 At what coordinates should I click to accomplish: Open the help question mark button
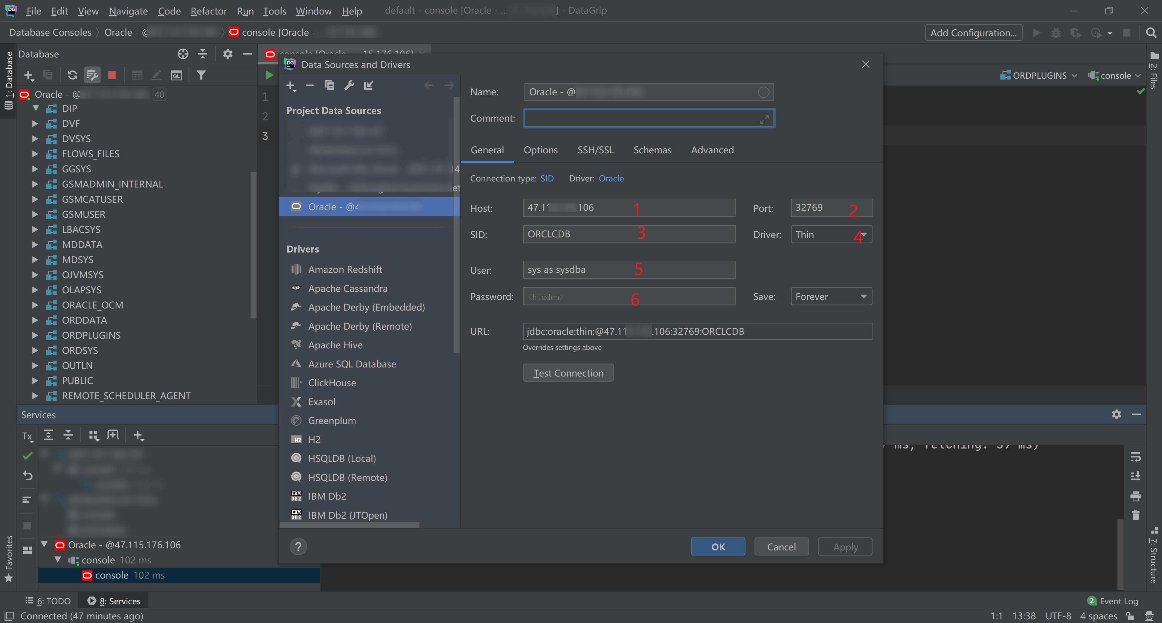click(298, 547)
